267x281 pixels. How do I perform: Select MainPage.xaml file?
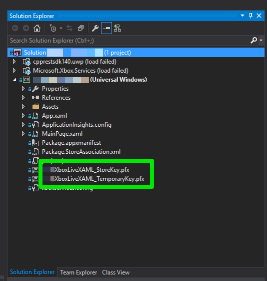pos(62,134)
